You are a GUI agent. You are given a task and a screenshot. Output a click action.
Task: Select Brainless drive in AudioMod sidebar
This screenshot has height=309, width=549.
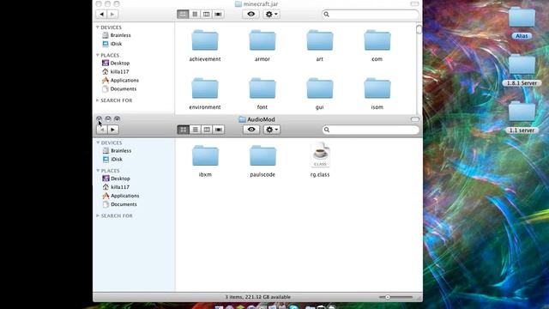click(117, 151)
